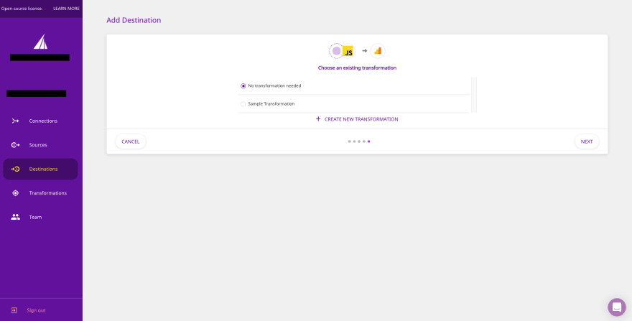Open the Connections menu item
The width and height of the screenshot is (632, 321).
point(43,121)
